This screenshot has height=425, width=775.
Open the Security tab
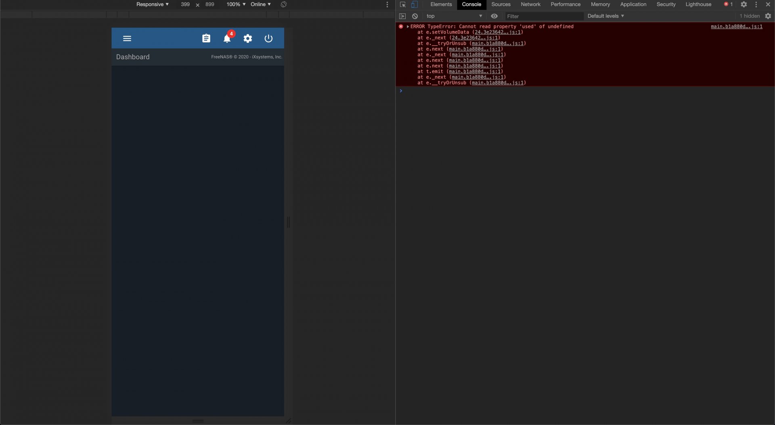pos(666,4)
